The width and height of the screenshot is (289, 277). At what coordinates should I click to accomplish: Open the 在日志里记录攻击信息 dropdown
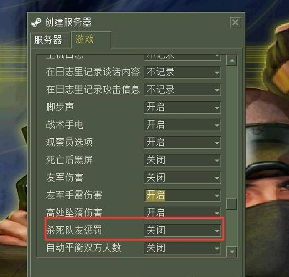(182, 90)
